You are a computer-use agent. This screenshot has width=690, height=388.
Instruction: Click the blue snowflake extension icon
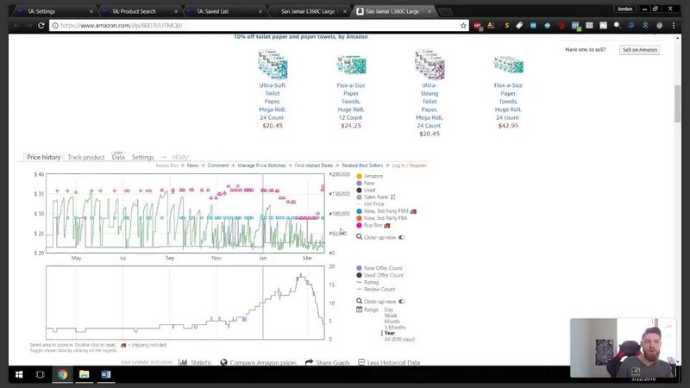click(x=645, y=26)
